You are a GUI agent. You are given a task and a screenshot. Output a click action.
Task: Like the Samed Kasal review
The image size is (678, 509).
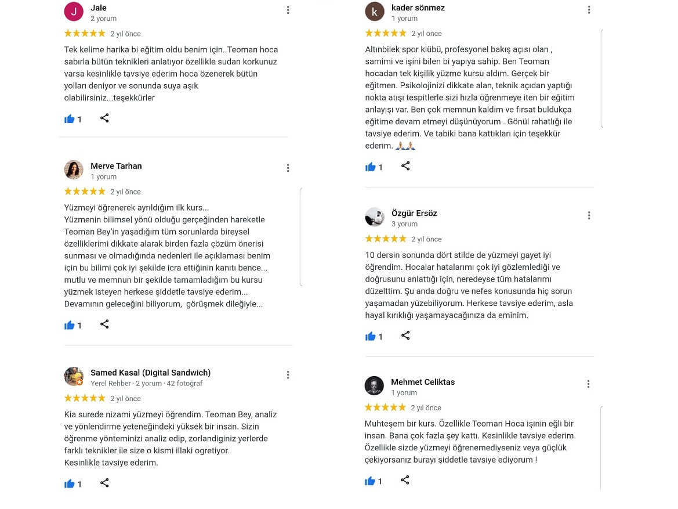[x=70, y=483]
